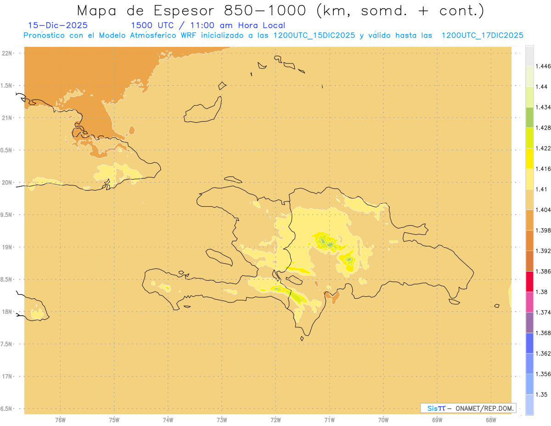The image size is (551, 426).
Task: Click the longitude tick label '69W'
Action: click(x=437, y=420)
